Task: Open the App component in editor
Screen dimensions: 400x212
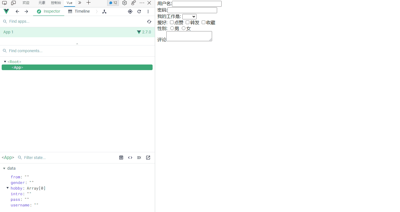Action: (x=148, y=157)
